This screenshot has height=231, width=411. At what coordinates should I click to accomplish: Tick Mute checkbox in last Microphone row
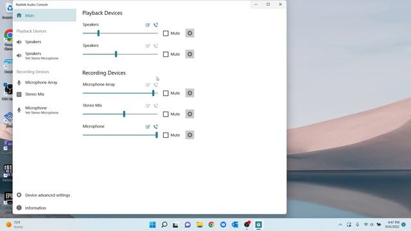pyautogui.click(x=166, y=135)
